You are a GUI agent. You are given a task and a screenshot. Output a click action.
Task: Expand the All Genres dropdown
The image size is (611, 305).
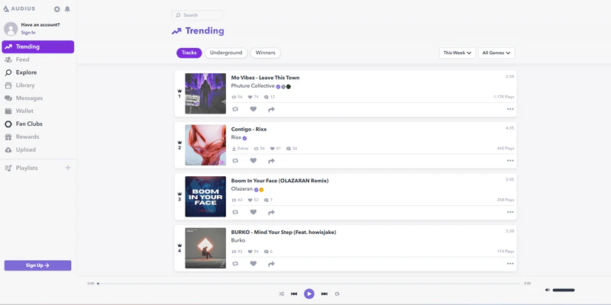[496, 53]
